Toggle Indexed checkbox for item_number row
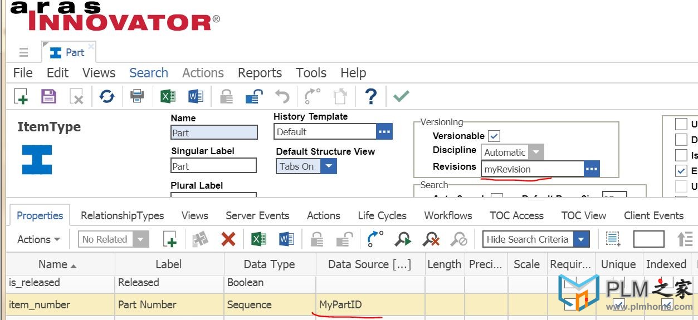Screen dimensions: 698x320 point(667,304)
